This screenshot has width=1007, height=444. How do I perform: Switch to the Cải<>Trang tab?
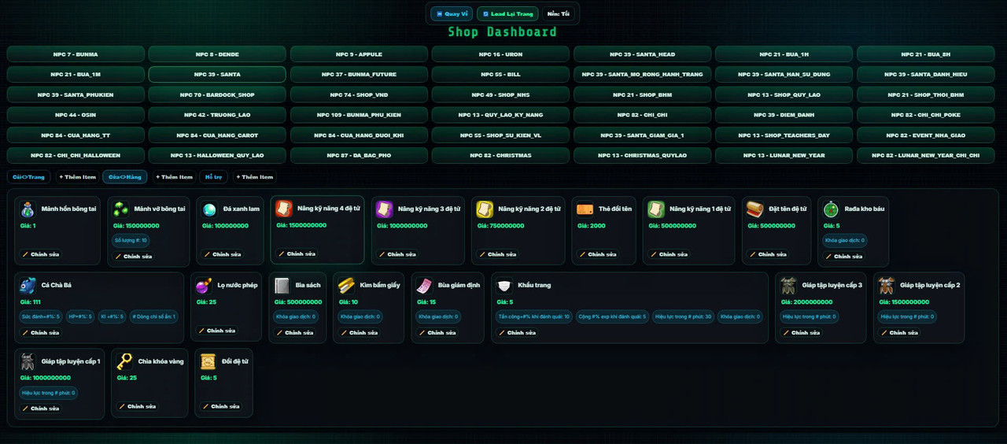[29, 177]
